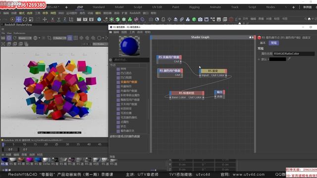Viewport: 317px width, 178px height.
Task: Open the 文件 menu in Object Manager
Action: [245, 19]
